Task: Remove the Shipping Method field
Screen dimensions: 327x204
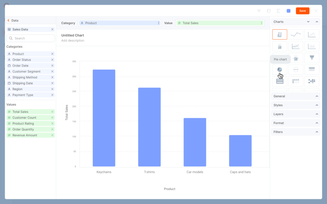Action: click(52, 77)
